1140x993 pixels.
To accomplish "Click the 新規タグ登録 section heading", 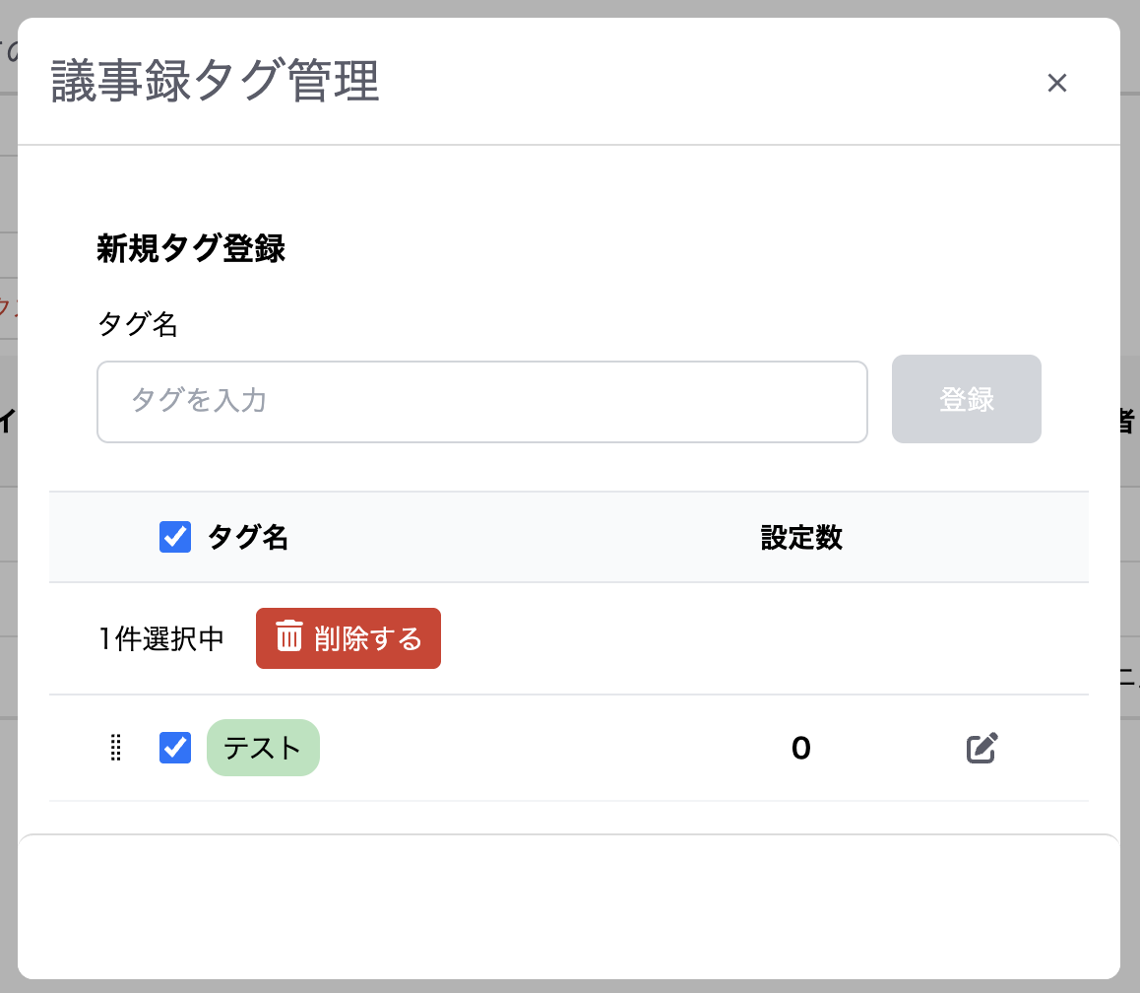I will (x=191, y=248).
